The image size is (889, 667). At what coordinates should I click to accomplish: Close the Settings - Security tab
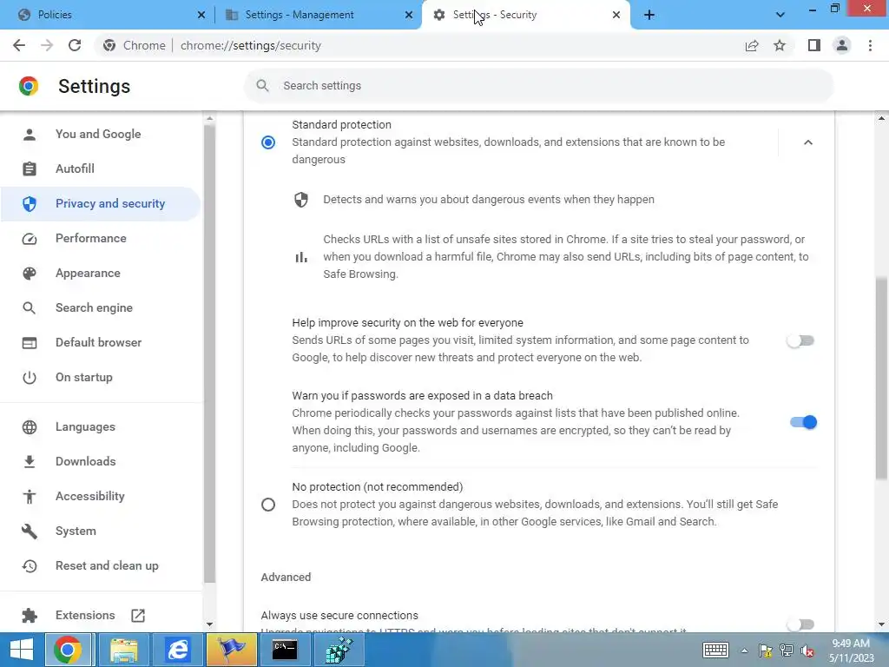point(616,15)
